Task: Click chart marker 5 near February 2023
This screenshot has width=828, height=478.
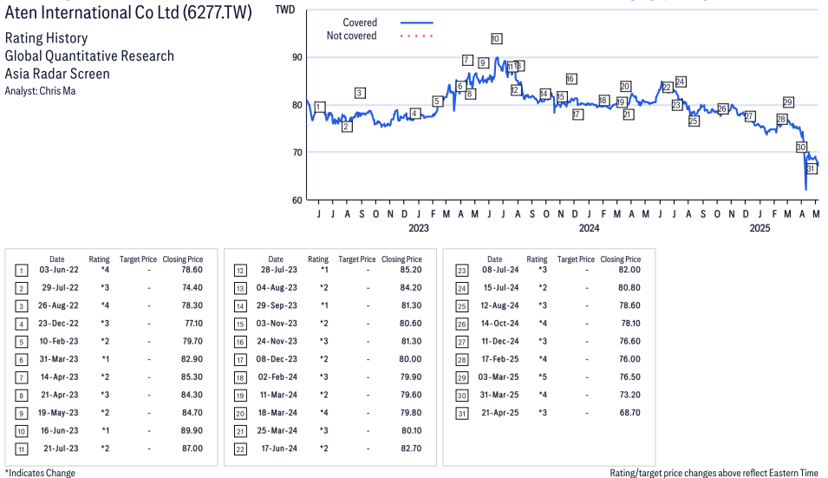Action: [437, 101]
